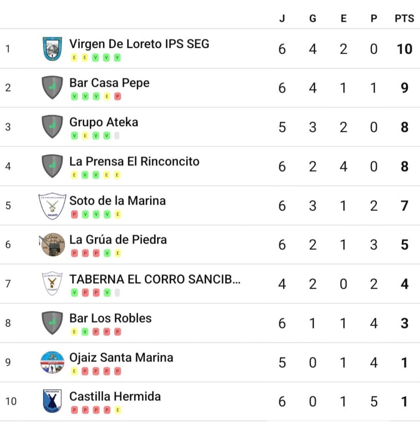Open Ojaiz Santa Marina circular badge
The height and width of the screenshot is (426, 420).
point(52,362)
